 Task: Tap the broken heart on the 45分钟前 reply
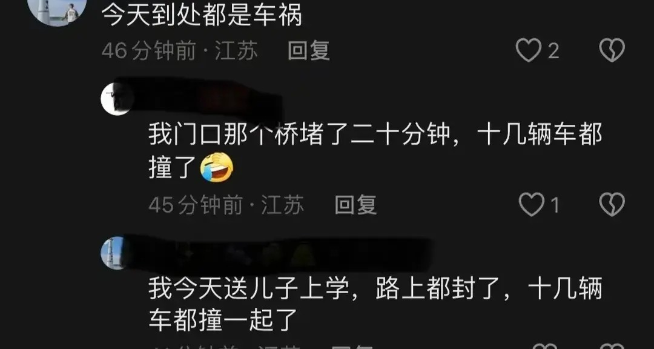tap(612, 204)
